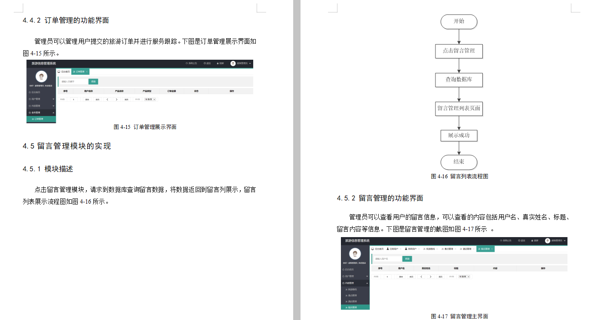
Task: Open the 10条/页 page size dropdown
Action: click(463, 277)
